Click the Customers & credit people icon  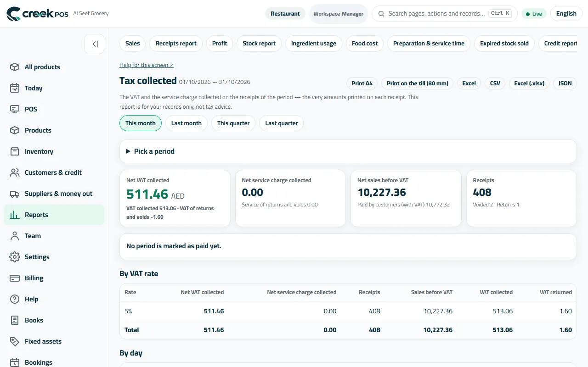tap(15, 172)
